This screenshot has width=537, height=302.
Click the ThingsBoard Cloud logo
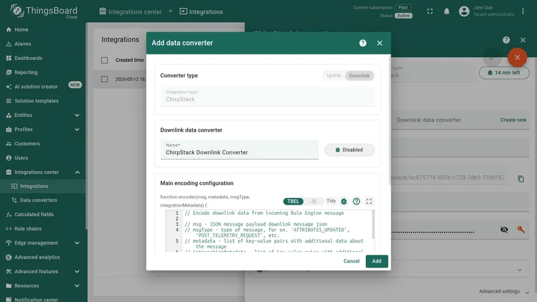click(44, 11)
